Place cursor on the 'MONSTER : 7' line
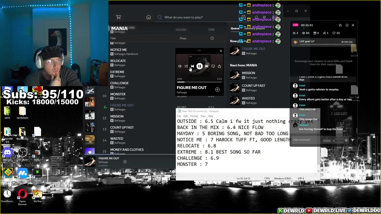The height and width of the screenshot is (214, 381). [x=192, y=164]
